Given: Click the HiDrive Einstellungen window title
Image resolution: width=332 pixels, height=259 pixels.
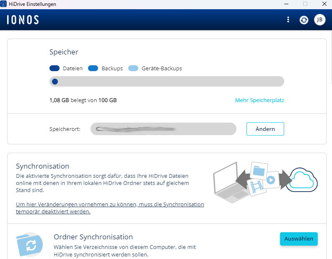Looking at the screenshot, I should pos(32,4).
